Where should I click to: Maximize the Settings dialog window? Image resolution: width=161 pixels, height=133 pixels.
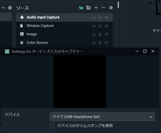tap(145, 51)
